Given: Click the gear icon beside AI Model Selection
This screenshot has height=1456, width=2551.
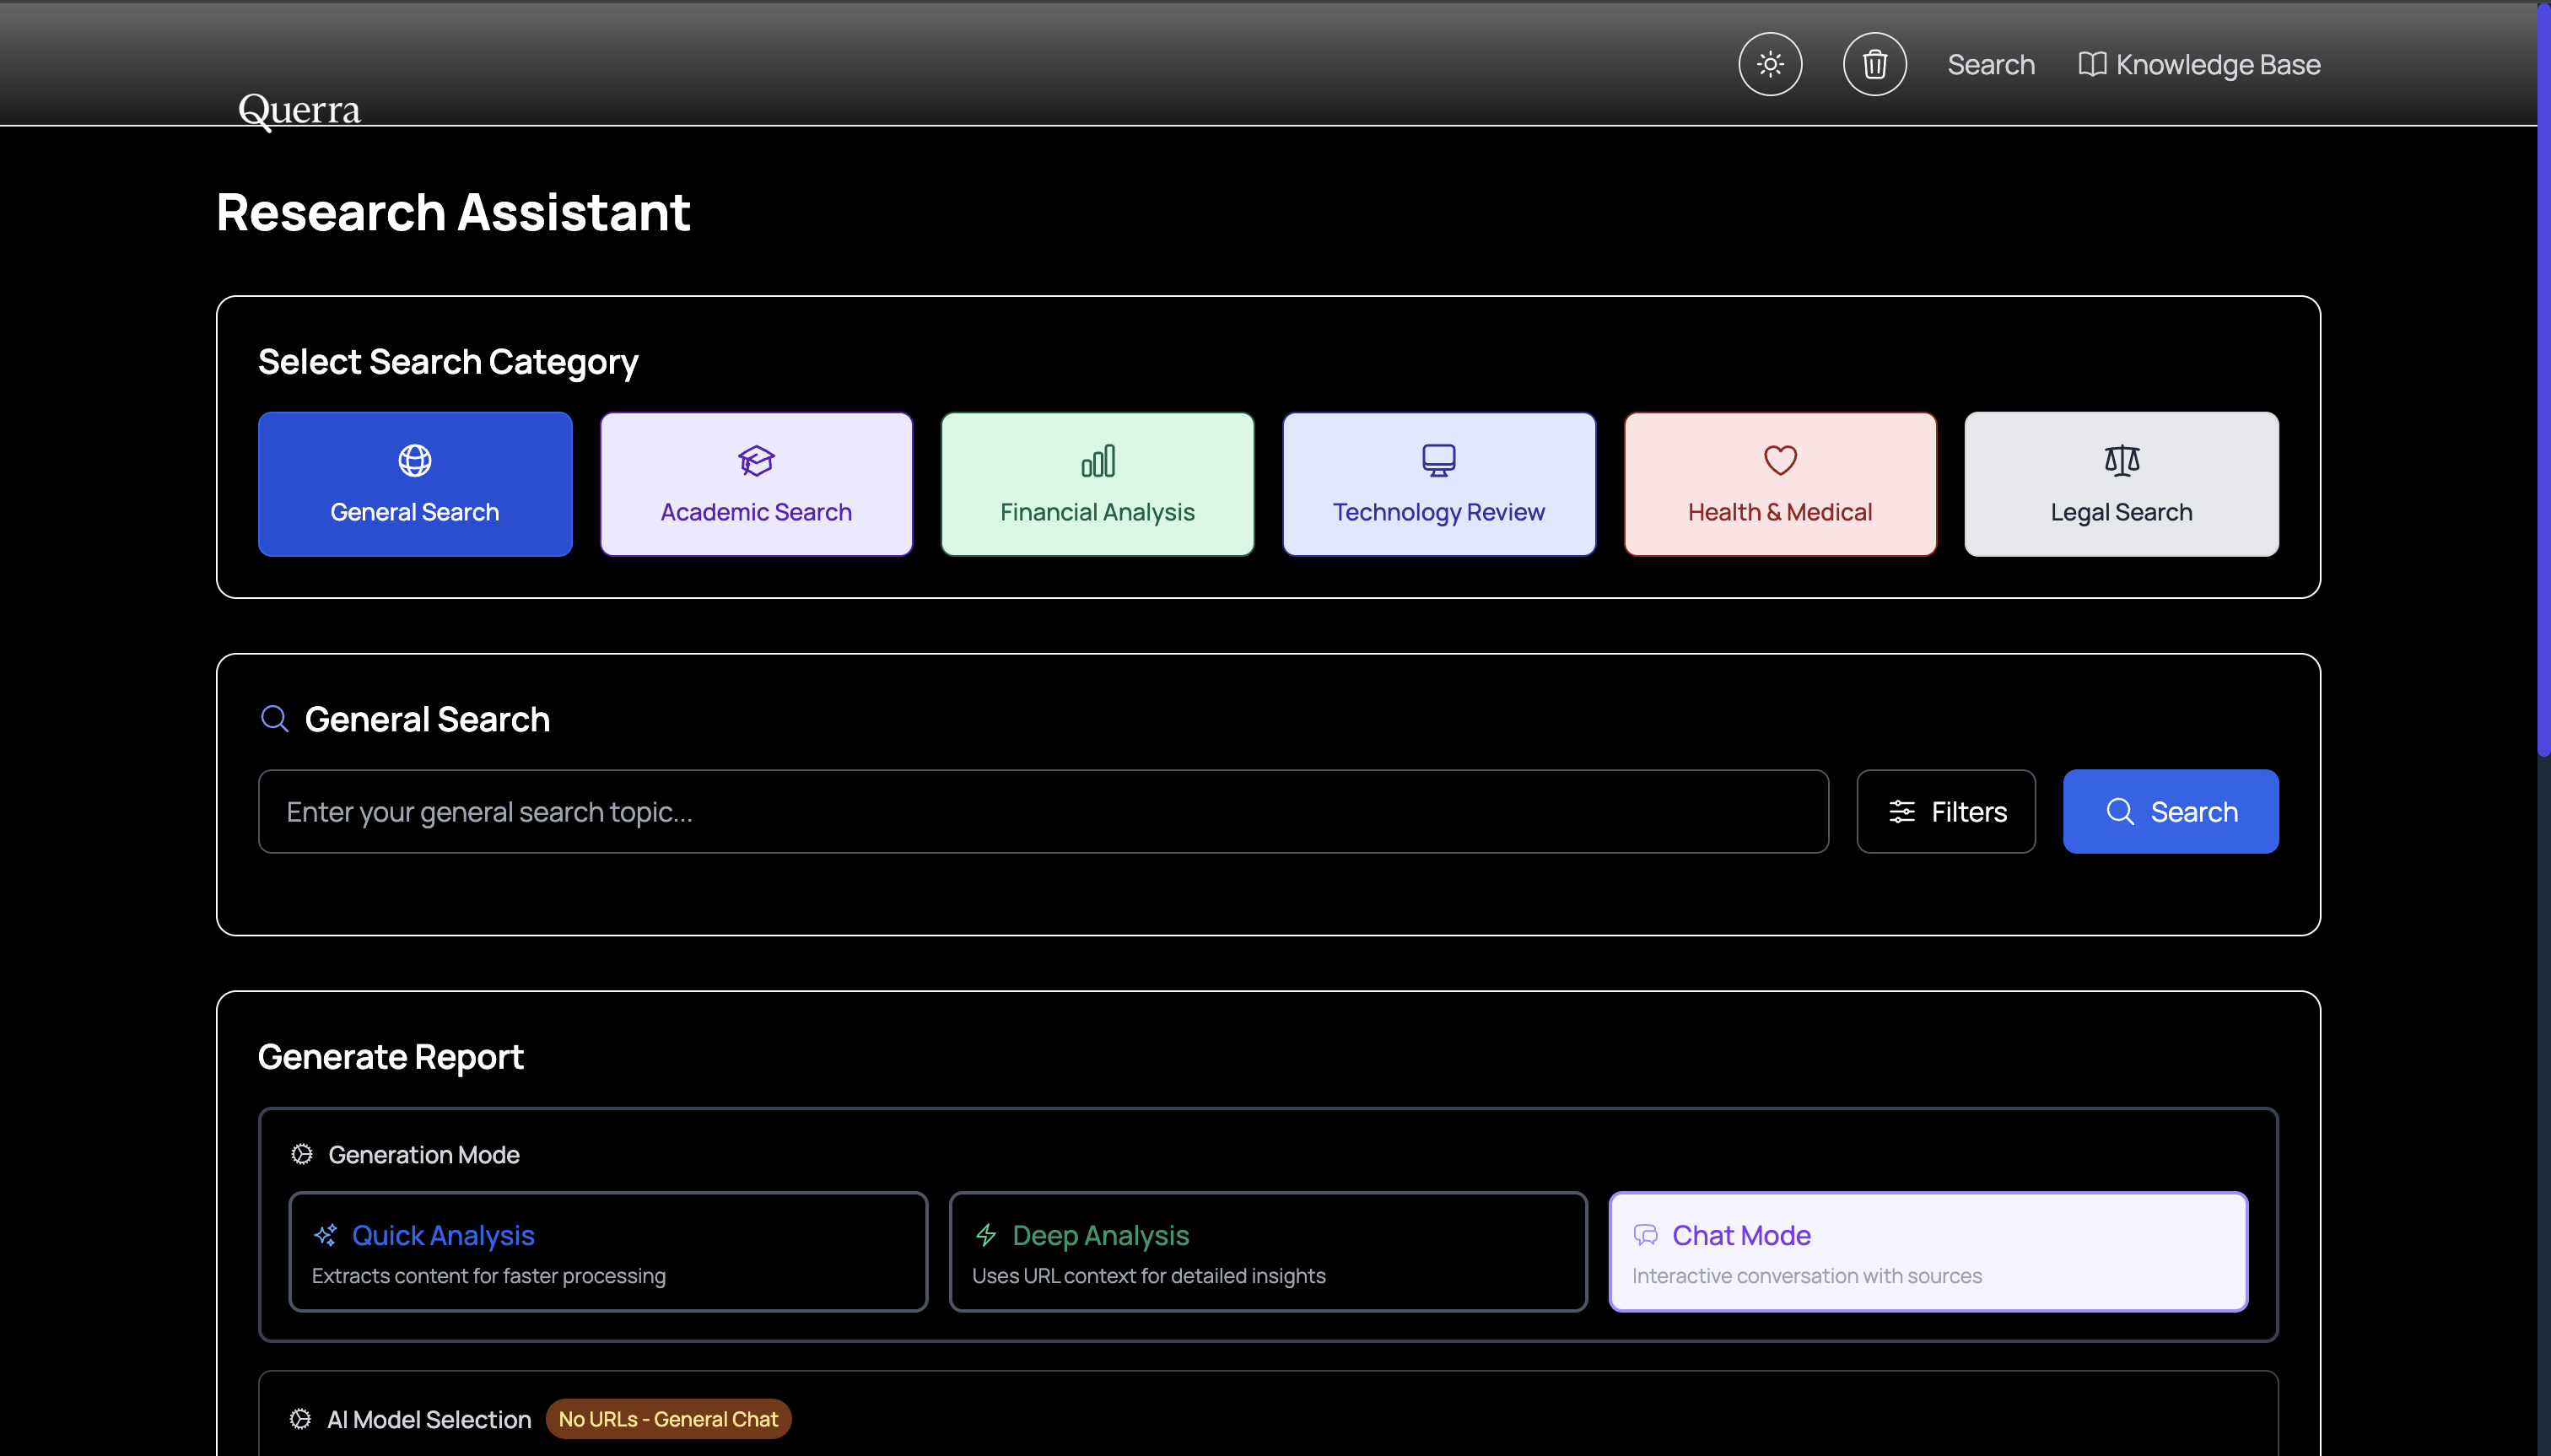Looking at the screenshot, I should click(300, 1419).
